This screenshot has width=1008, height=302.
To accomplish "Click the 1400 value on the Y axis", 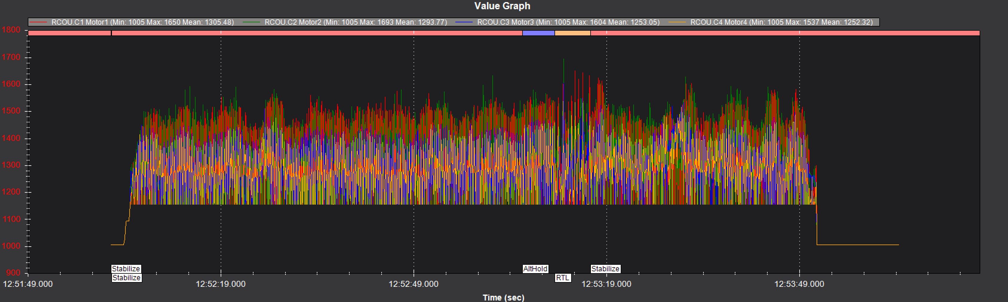I will (11, 138).
